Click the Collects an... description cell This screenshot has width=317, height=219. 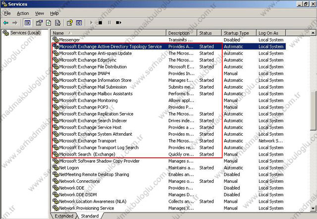[x=181, y=201]
